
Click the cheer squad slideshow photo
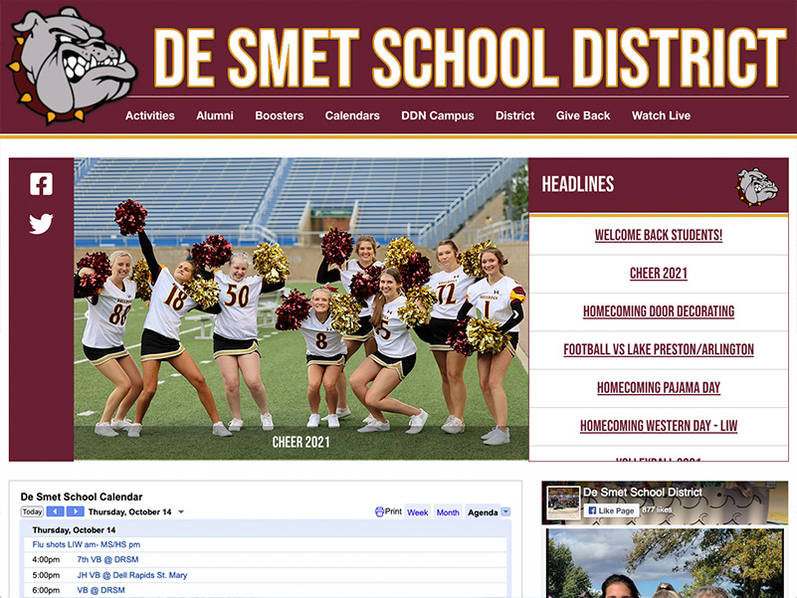tap(300, 309)
